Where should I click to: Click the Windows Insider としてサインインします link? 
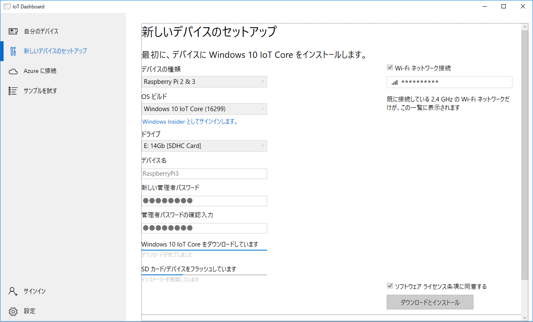point(190,122)
